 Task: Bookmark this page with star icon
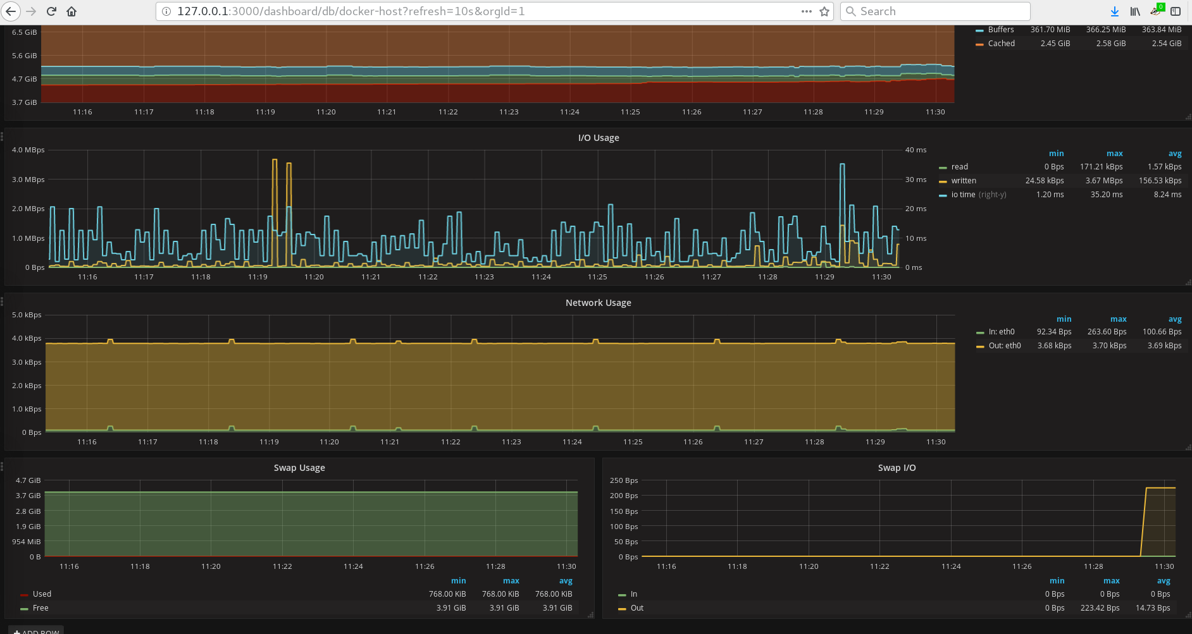(824, 11)
